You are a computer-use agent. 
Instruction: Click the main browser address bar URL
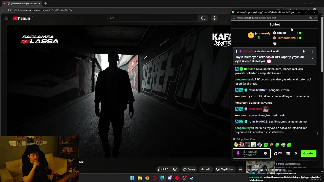[x=45, y=10]
